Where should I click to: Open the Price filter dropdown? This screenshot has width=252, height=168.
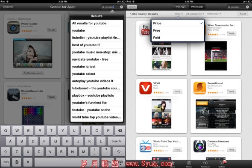(179, 14)
